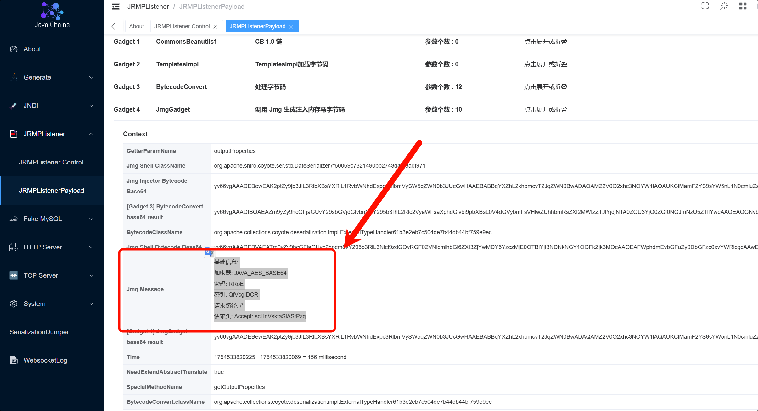Click the grid layout icon
This screenshot has height=411, width=758.
click(743, 6)
